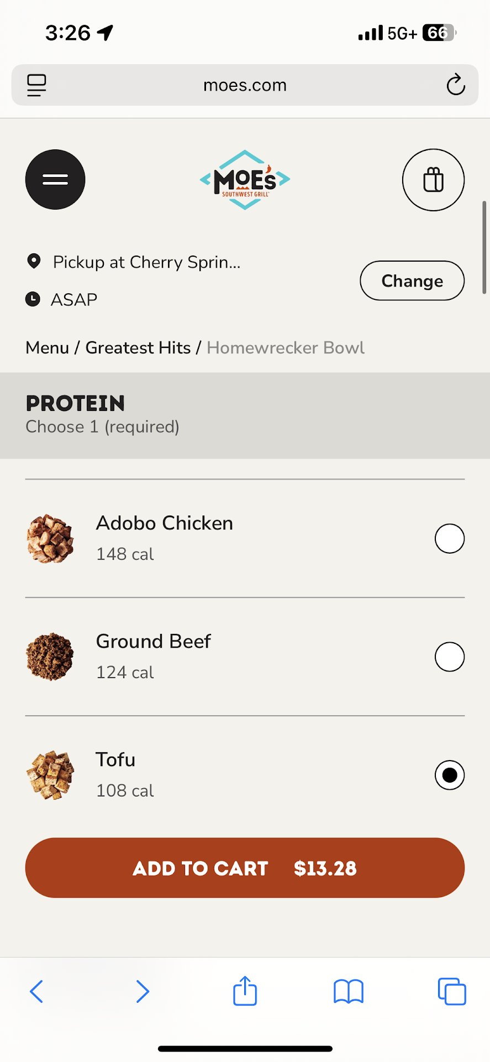Add the bowl to cart

pyautogui.click(x=245, y=868)
